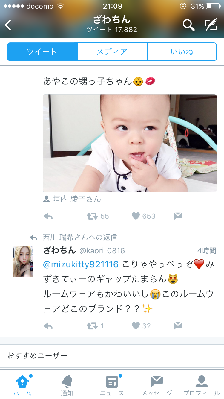Switch to the メディア tab
The image size is (224, 399).
tap(112, 52)
